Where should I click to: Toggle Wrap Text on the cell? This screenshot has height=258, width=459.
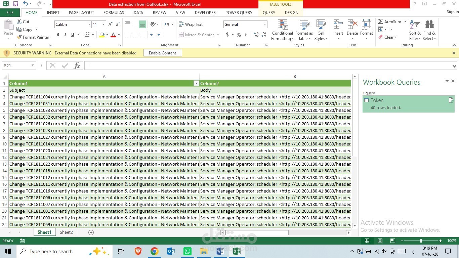(191, 24)
